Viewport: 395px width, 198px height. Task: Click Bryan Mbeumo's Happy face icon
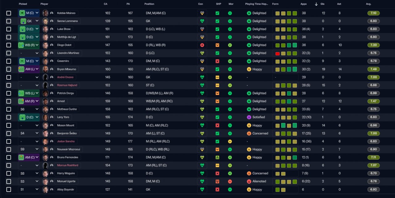249,69
